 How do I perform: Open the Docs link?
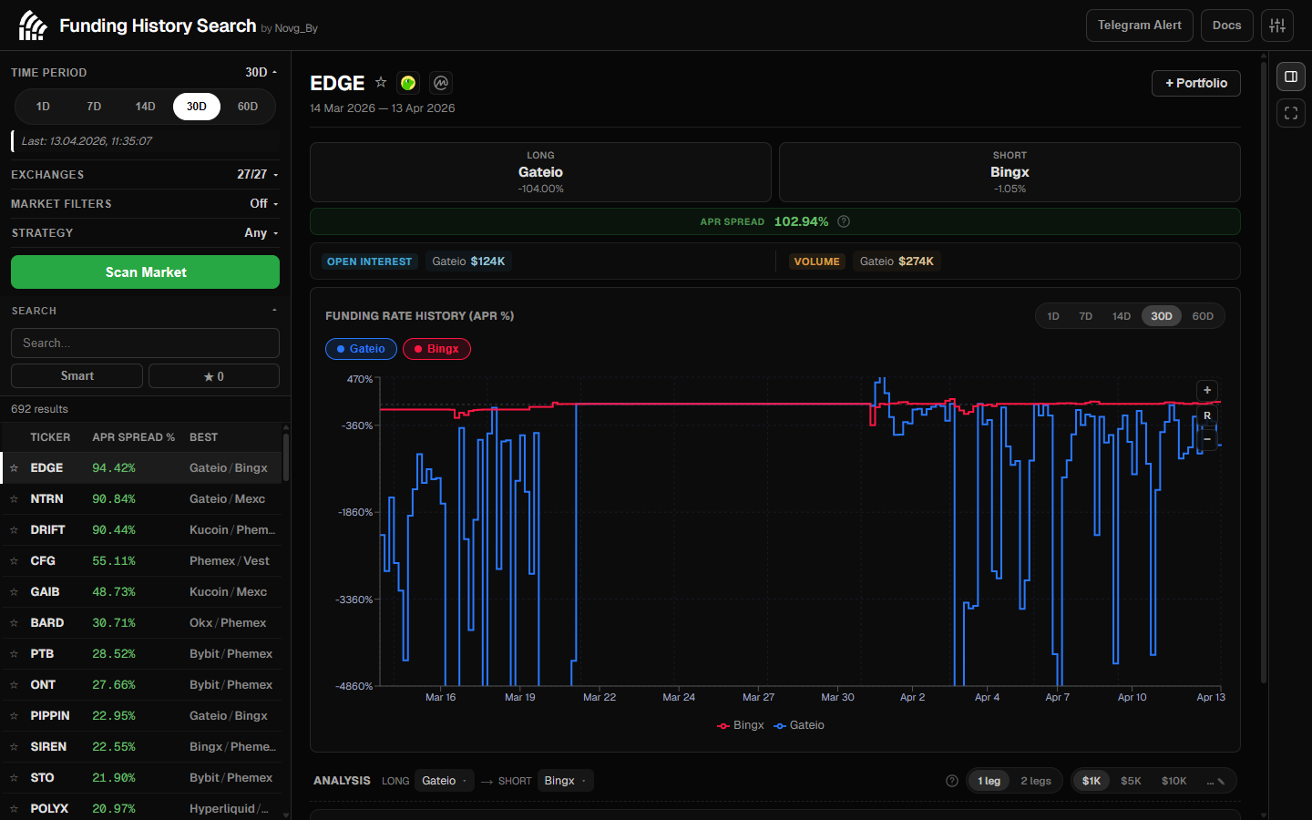[x=1226, y=26]
